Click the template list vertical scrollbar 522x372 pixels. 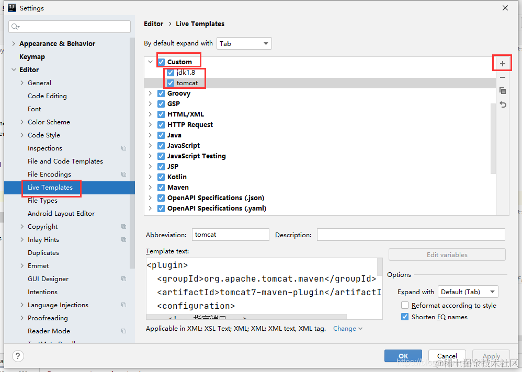(493, 138)
